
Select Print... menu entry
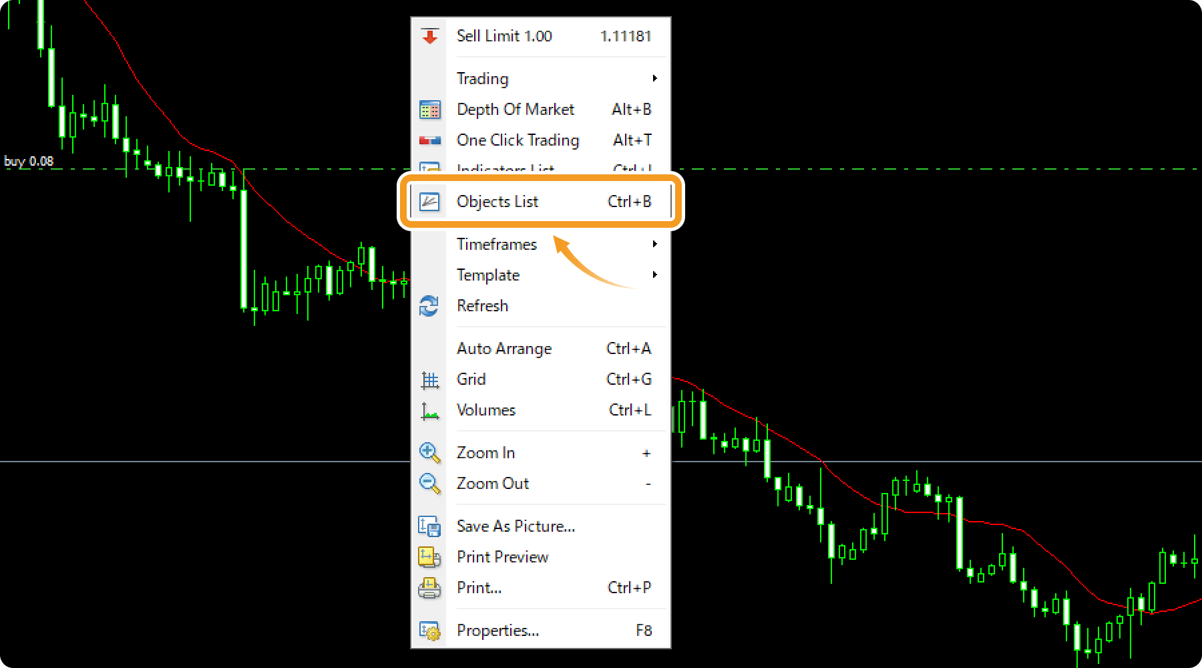[541, 588]
